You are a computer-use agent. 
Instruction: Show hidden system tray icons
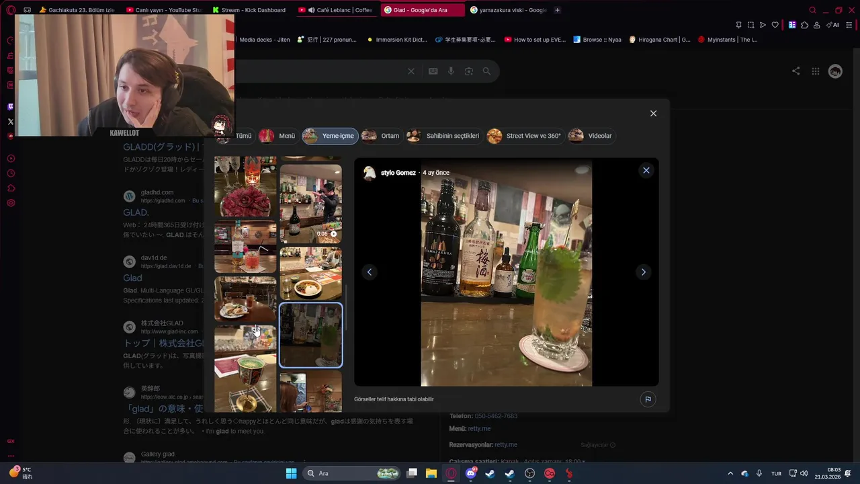click(x=730, y=473)
